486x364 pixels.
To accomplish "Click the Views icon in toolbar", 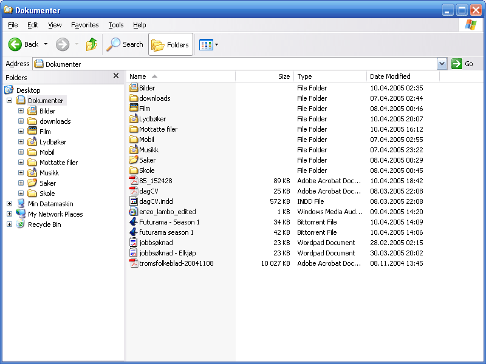I will coord(206,44).
